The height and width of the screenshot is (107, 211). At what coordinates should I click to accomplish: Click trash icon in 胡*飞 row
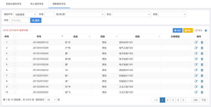pyautogui.click(x=202, y=92)
